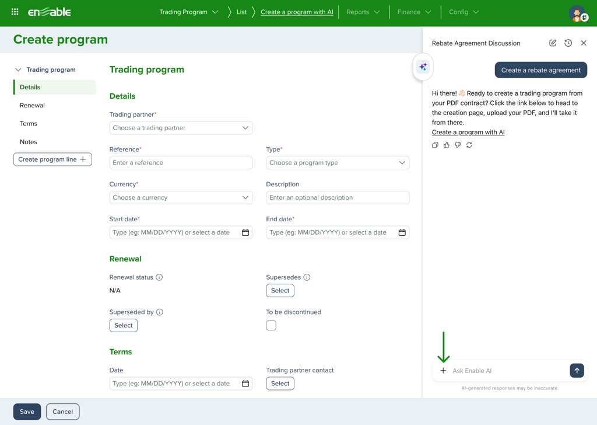Send the message with arrow button

(x=577, y=371)
